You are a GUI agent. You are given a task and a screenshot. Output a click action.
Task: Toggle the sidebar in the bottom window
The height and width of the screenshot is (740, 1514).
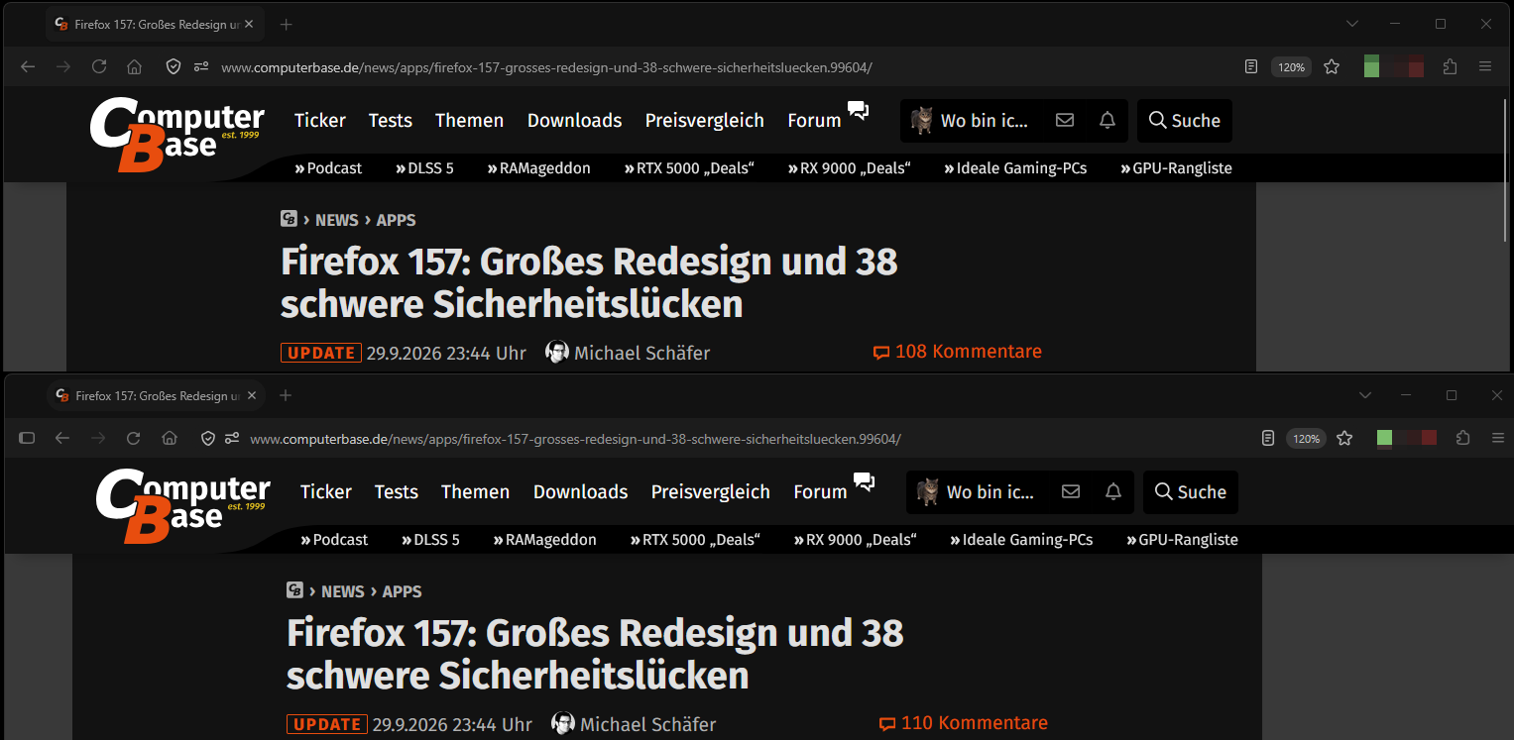pos(27,438)
